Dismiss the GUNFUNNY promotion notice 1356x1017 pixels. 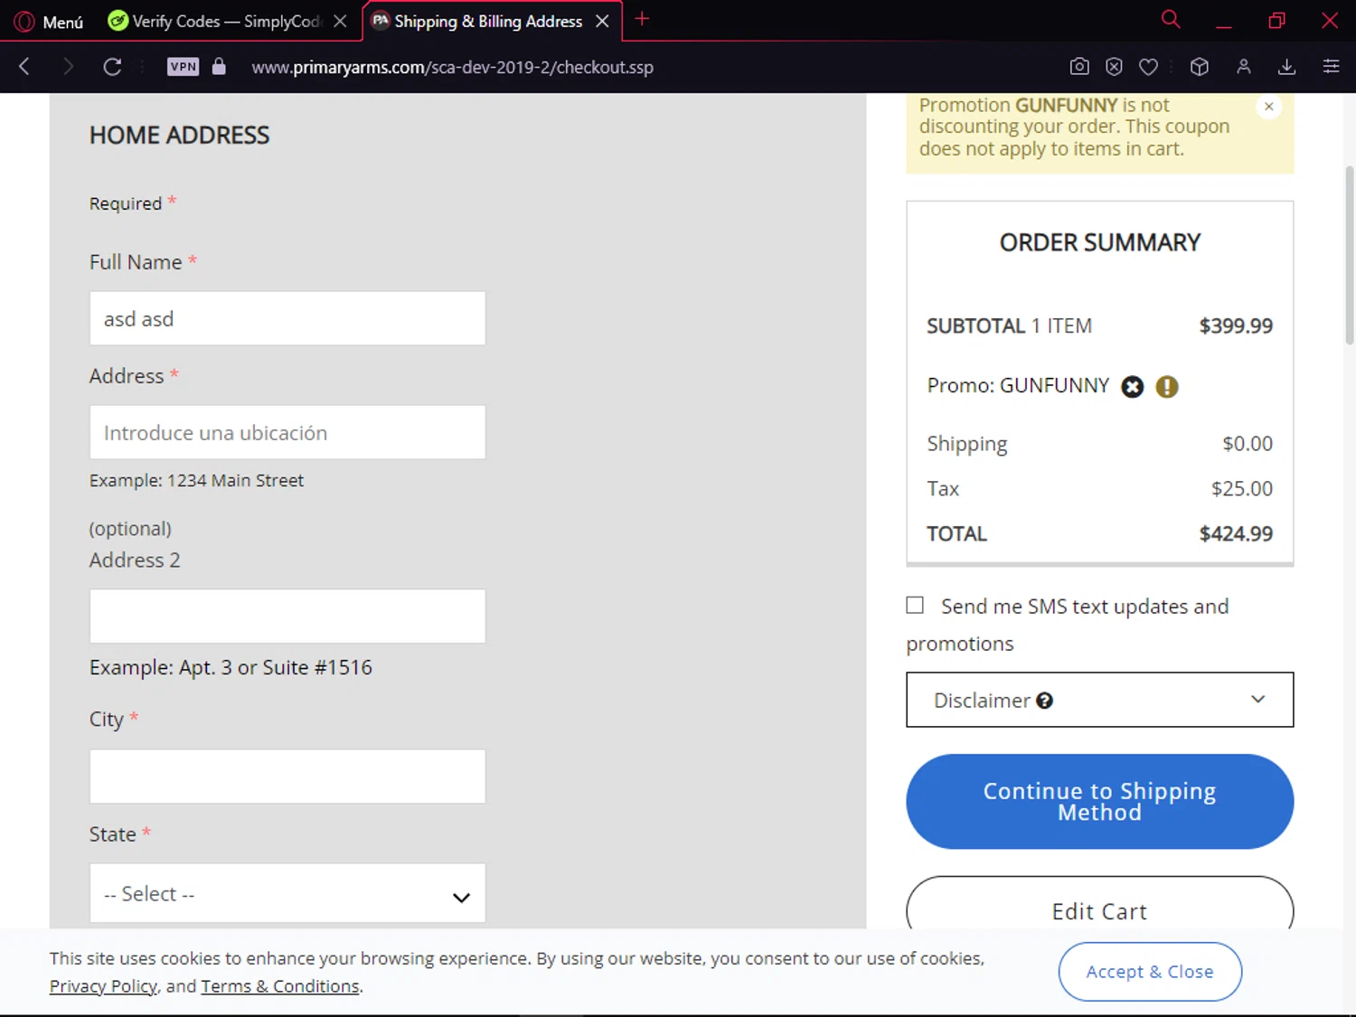click(x=1269, y=107)
